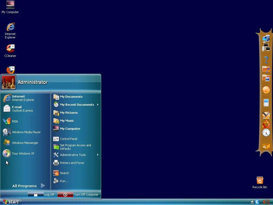Open Internet Explorer desktop shortcut
The height and width of the screenshot is (205, 273).
point(10,31)
